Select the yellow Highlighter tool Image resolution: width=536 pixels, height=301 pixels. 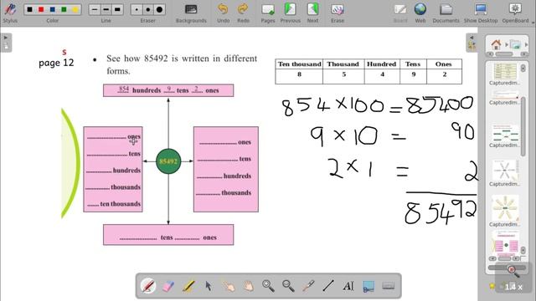click(188, 286)
